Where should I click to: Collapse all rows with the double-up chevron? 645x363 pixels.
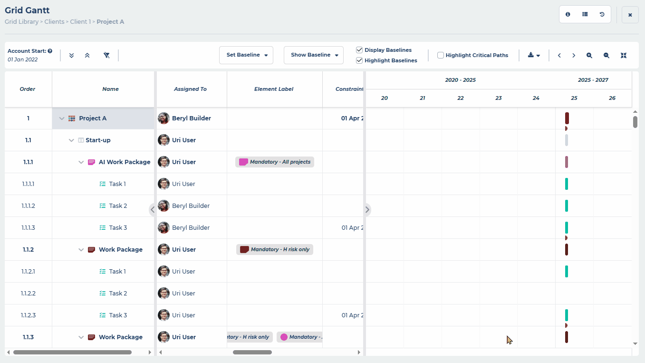point(87,55)
